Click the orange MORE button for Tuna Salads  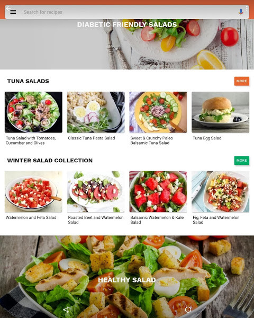pyautogui.click(x=242, y=81)
